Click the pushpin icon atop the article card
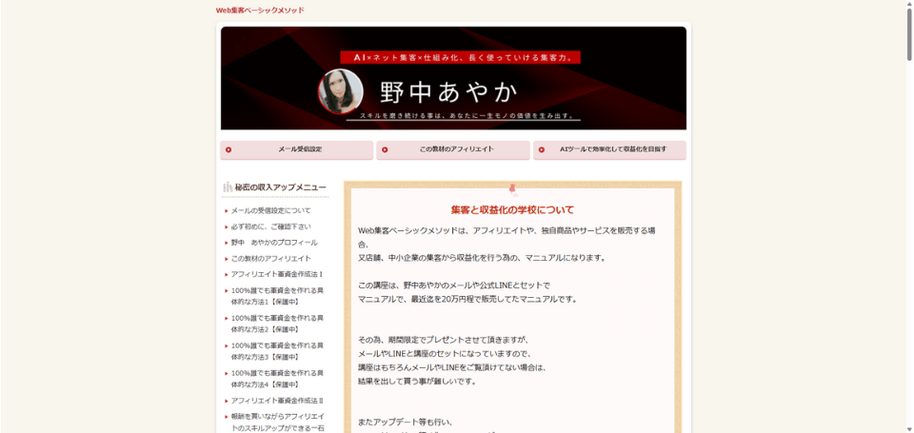914x433 pixels. (x=513, y=188)
